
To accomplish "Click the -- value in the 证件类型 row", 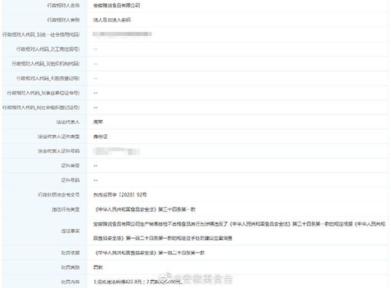I will [96, 166].
